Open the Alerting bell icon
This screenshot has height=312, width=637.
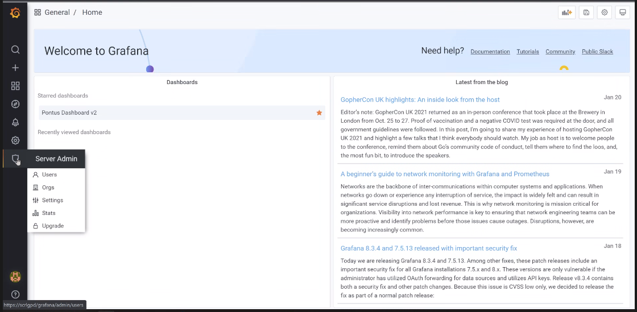pos(15,122)
